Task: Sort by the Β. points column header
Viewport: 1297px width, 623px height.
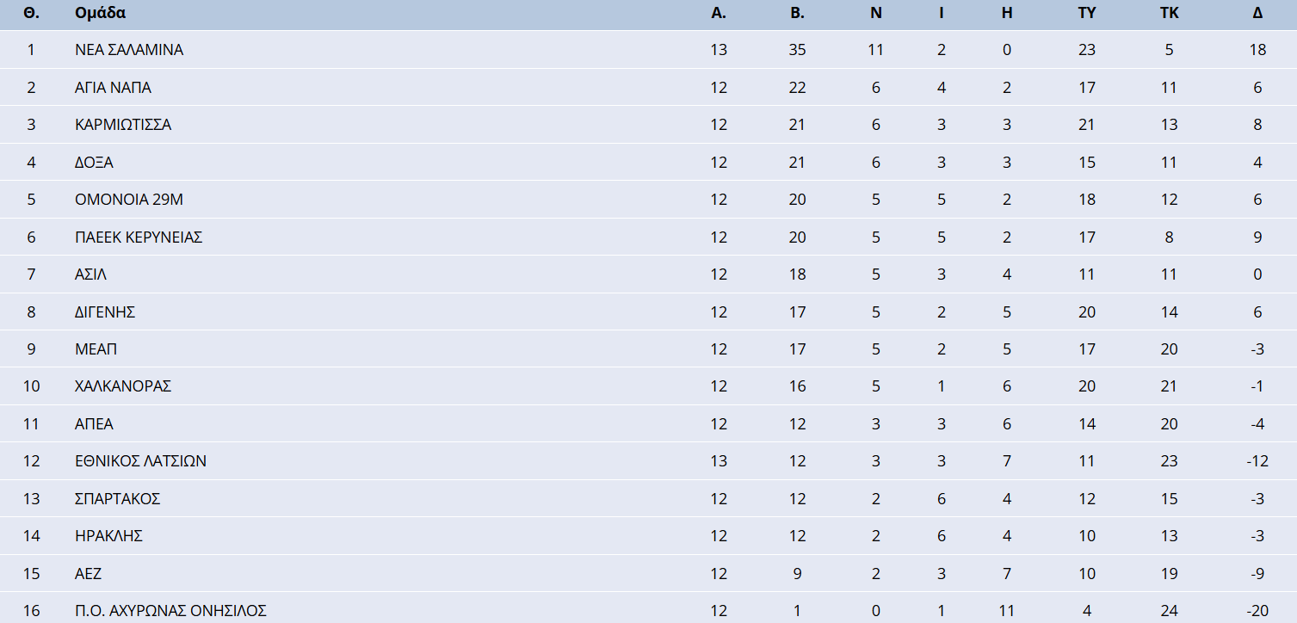Action: click(797, 14)
